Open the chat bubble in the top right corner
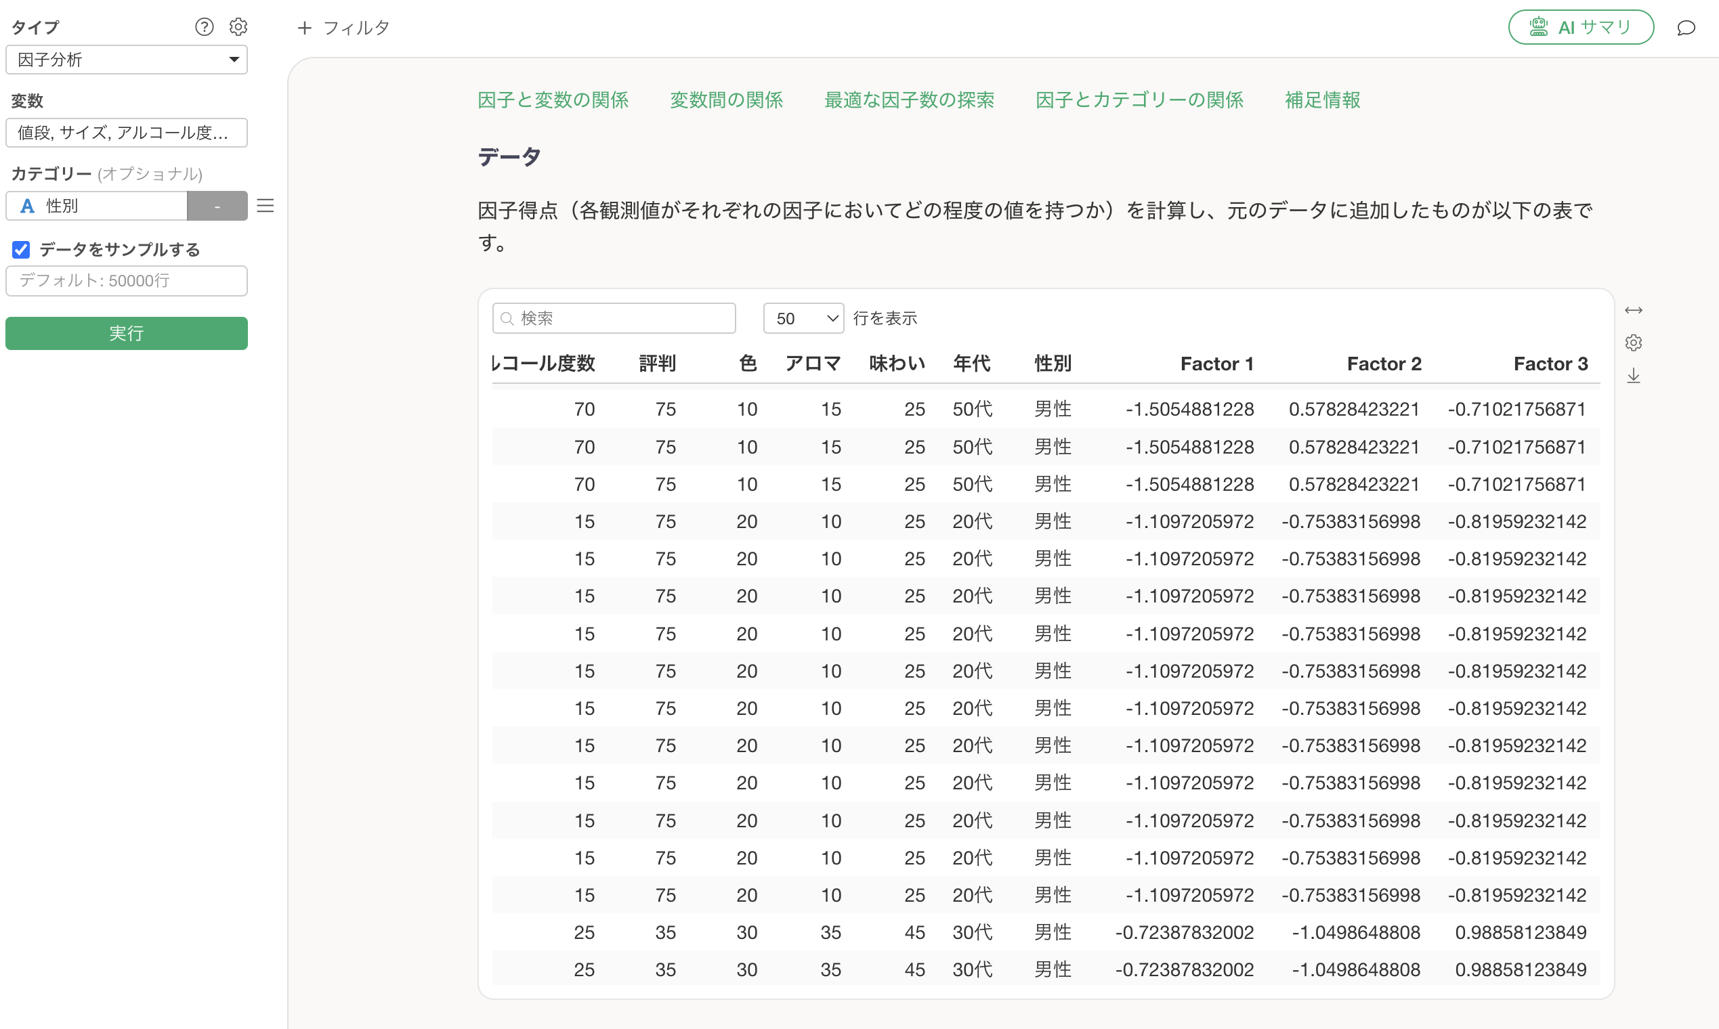 [1687, 28]
